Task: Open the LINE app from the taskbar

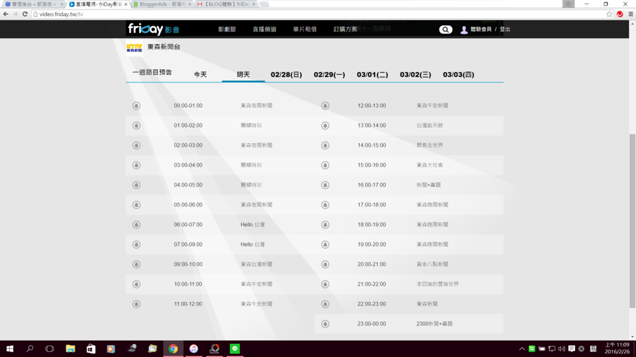Action: (235, 348)
